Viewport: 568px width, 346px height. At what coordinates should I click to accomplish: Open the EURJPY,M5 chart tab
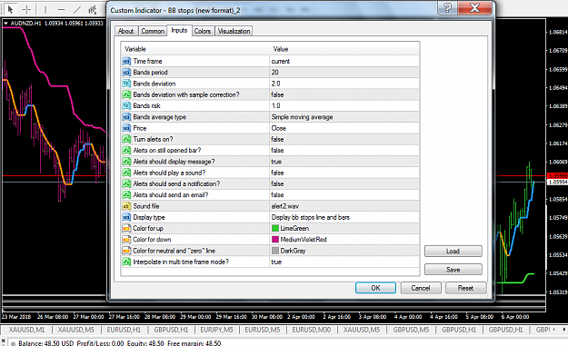(216, 330)
